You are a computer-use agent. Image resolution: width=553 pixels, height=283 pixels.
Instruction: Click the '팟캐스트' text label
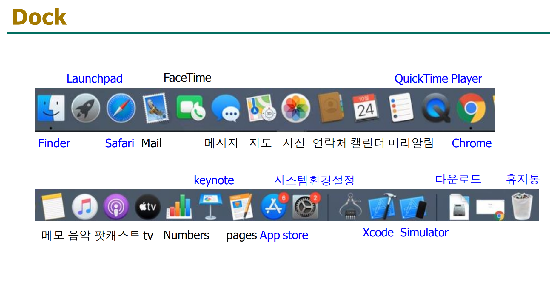pyautogui.click(x=117, y=235)
